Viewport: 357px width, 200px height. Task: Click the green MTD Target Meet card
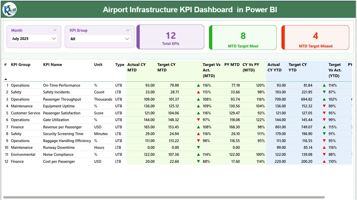(x=243, y=37)
